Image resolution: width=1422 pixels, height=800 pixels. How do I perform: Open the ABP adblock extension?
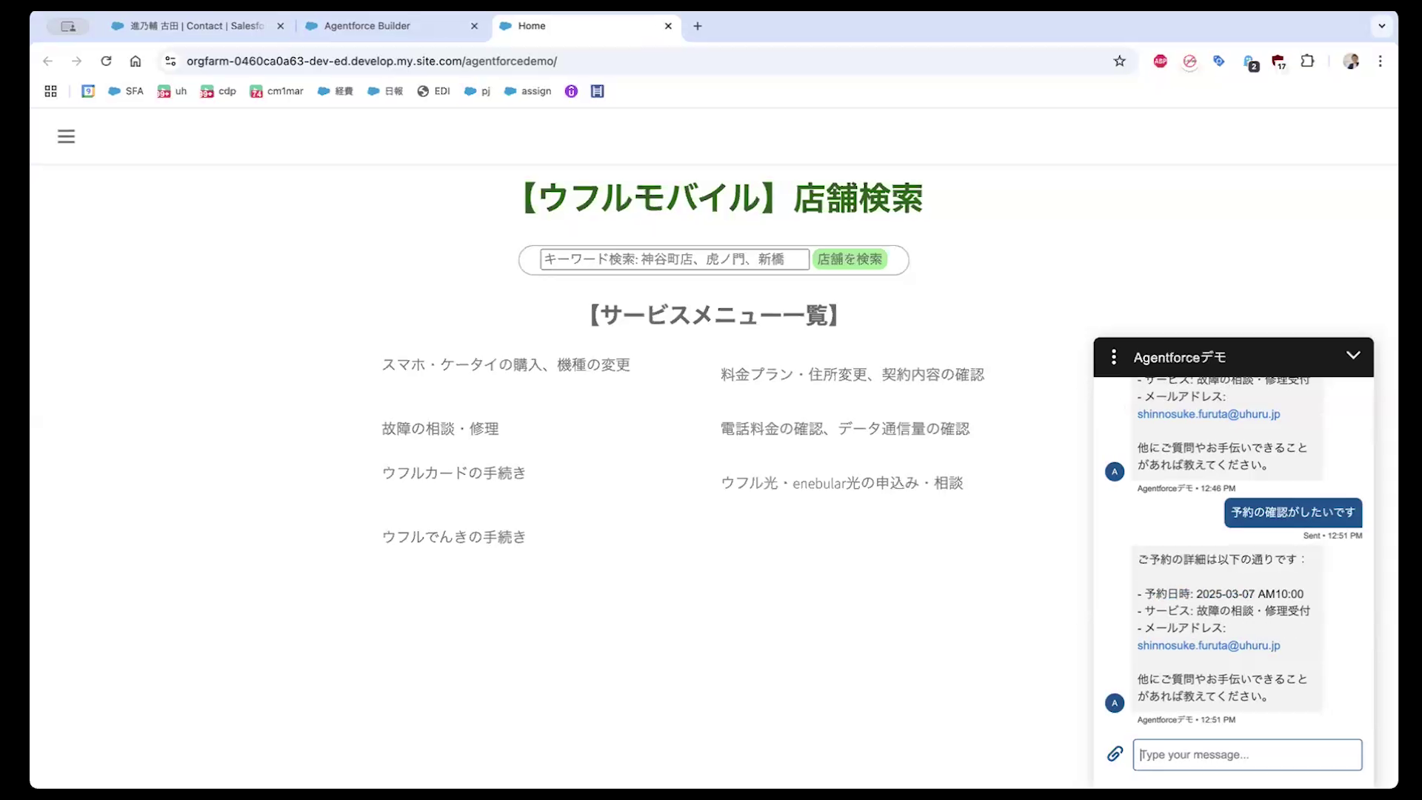click(x=1160, y=61)
